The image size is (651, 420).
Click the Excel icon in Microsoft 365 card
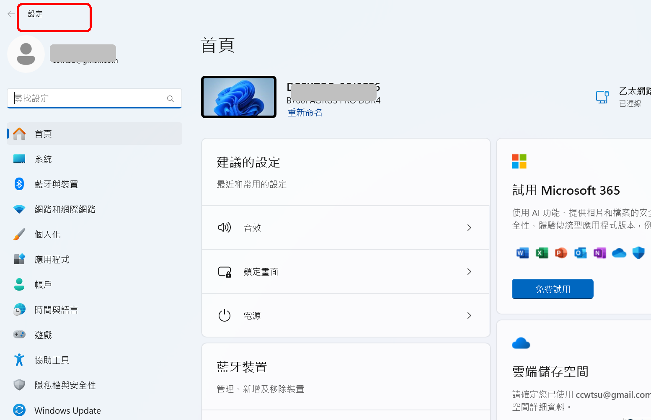pyautogui.click(x=542, y=253)
